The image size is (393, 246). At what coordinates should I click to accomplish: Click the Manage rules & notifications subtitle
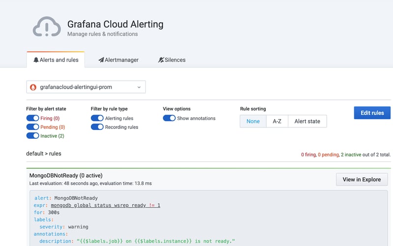tap(103, 34)
